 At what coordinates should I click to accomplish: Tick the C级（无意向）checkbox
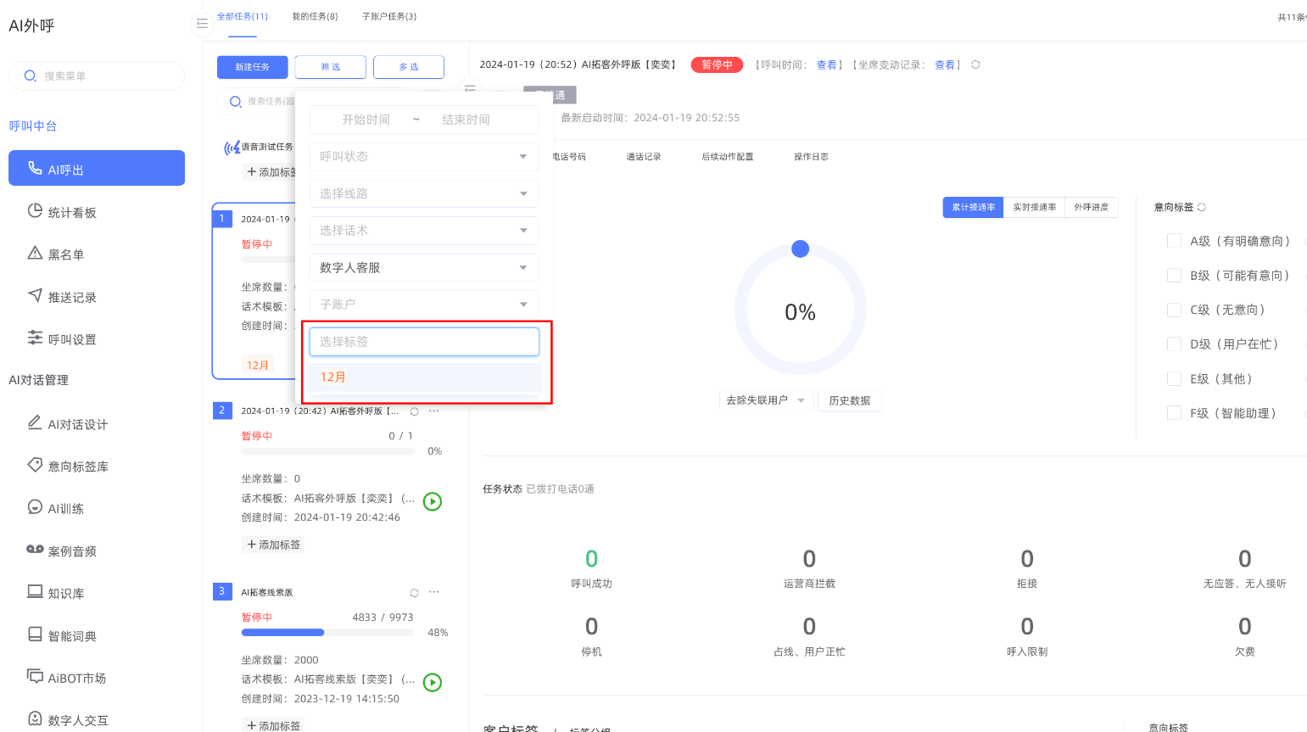[1175, 310]
